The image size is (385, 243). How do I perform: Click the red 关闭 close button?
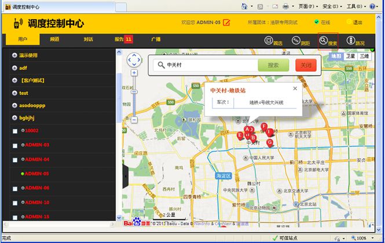306,65
